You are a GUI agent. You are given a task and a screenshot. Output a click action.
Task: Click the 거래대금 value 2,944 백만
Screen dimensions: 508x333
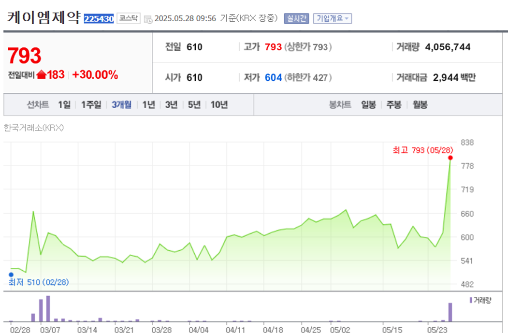point(454,78)
